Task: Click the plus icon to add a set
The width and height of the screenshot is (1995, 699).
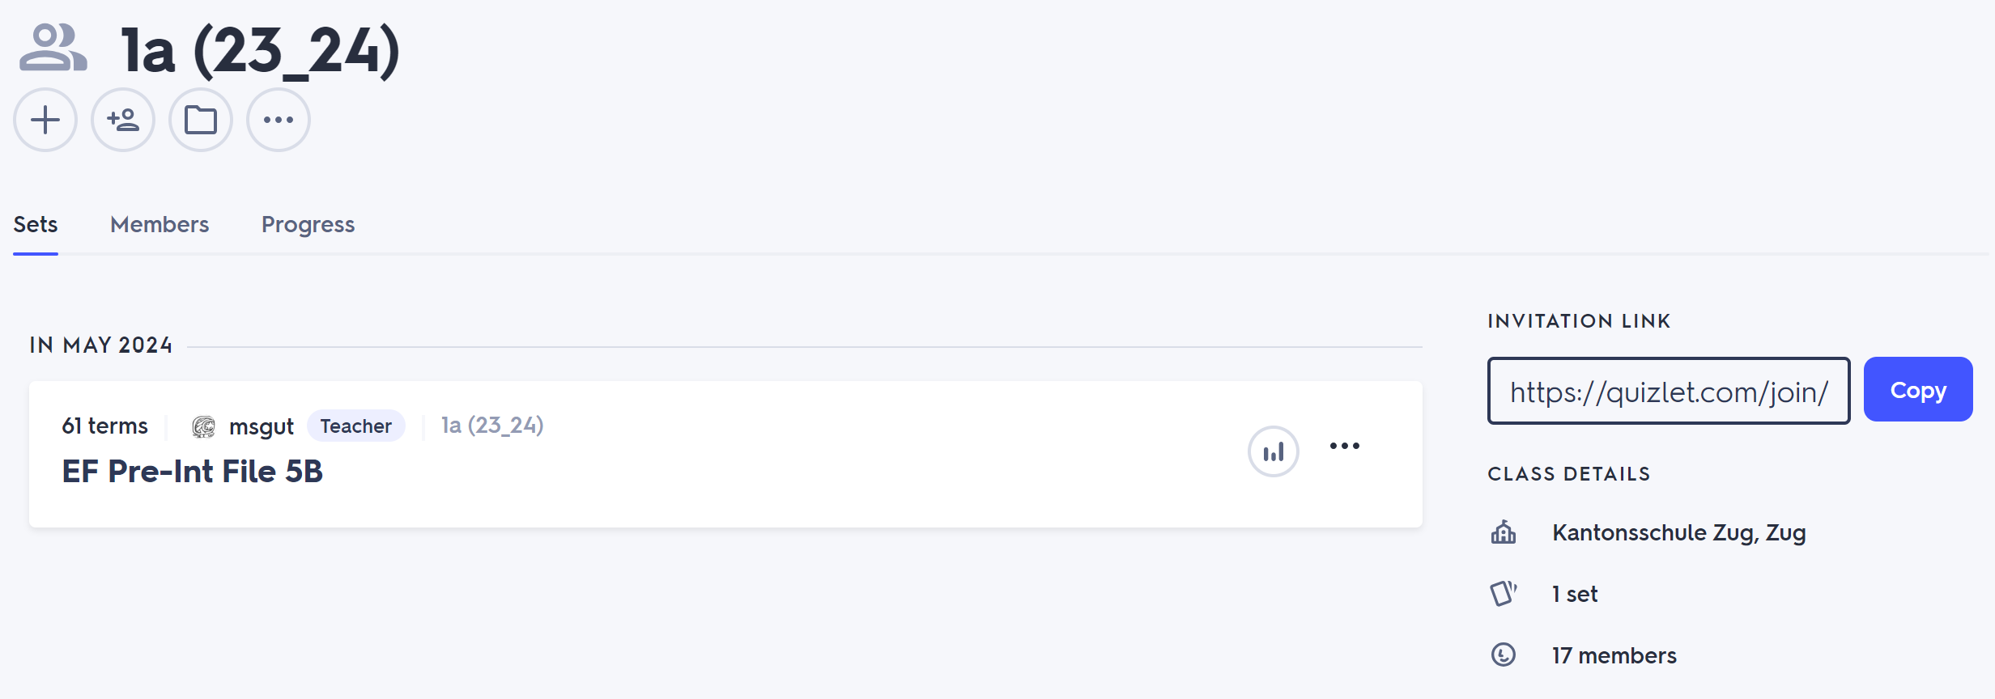Action: (45, 120)
